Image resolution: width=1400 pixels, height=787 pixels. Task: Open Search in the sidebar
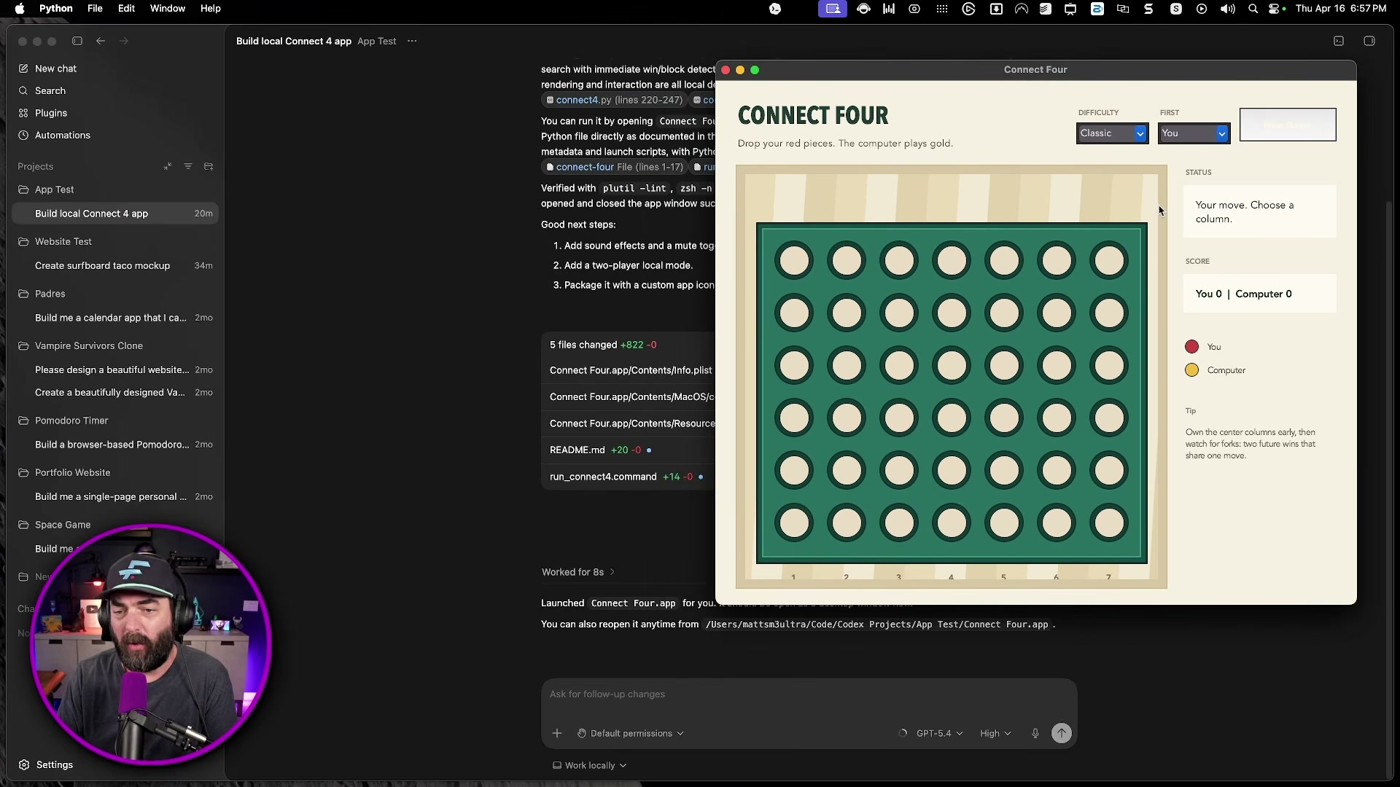[50, 90]
